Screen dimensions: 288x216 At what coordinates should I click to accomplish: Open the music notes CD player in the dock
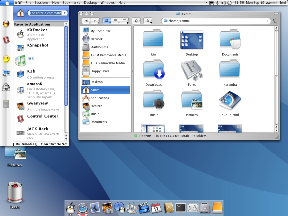tap(132, 208)
